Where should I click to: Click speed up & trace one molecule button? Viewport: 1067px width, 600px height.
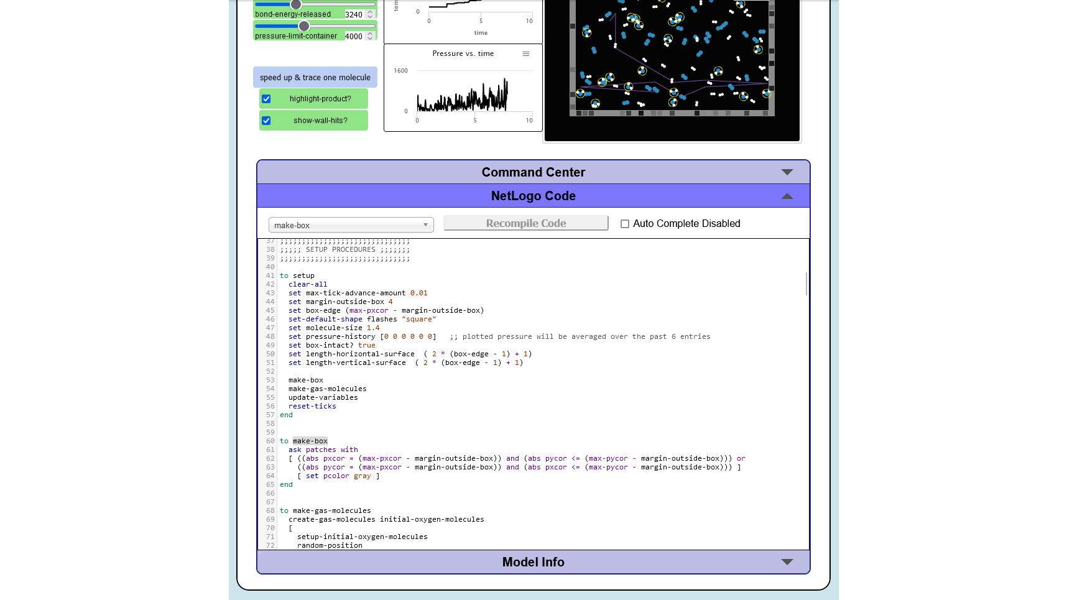click(315, 77)
